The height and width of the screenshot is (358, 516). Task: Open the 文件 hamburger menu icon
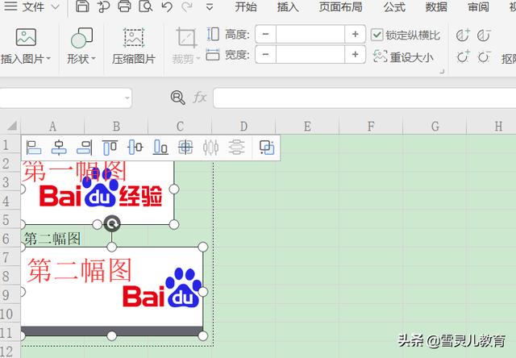coord(10,6)
